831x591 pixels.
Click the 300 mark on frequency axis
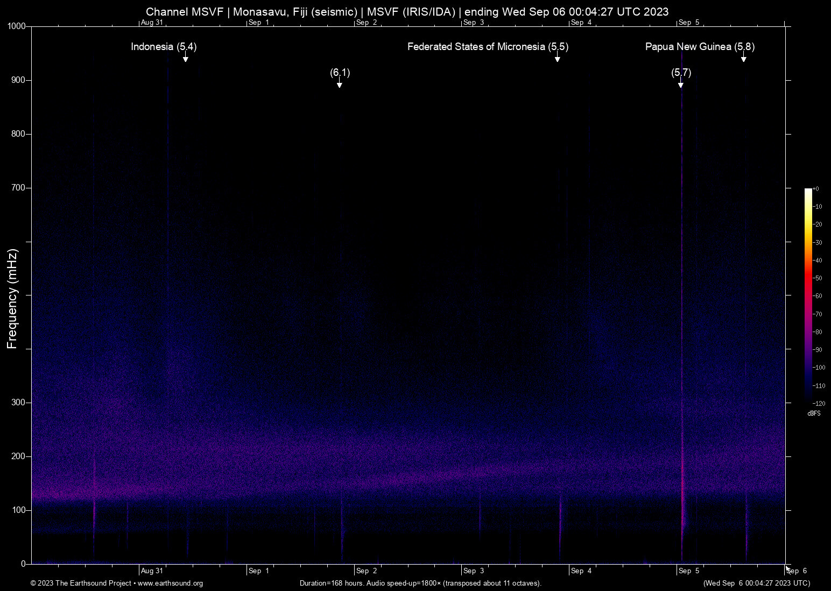(18, 402)
